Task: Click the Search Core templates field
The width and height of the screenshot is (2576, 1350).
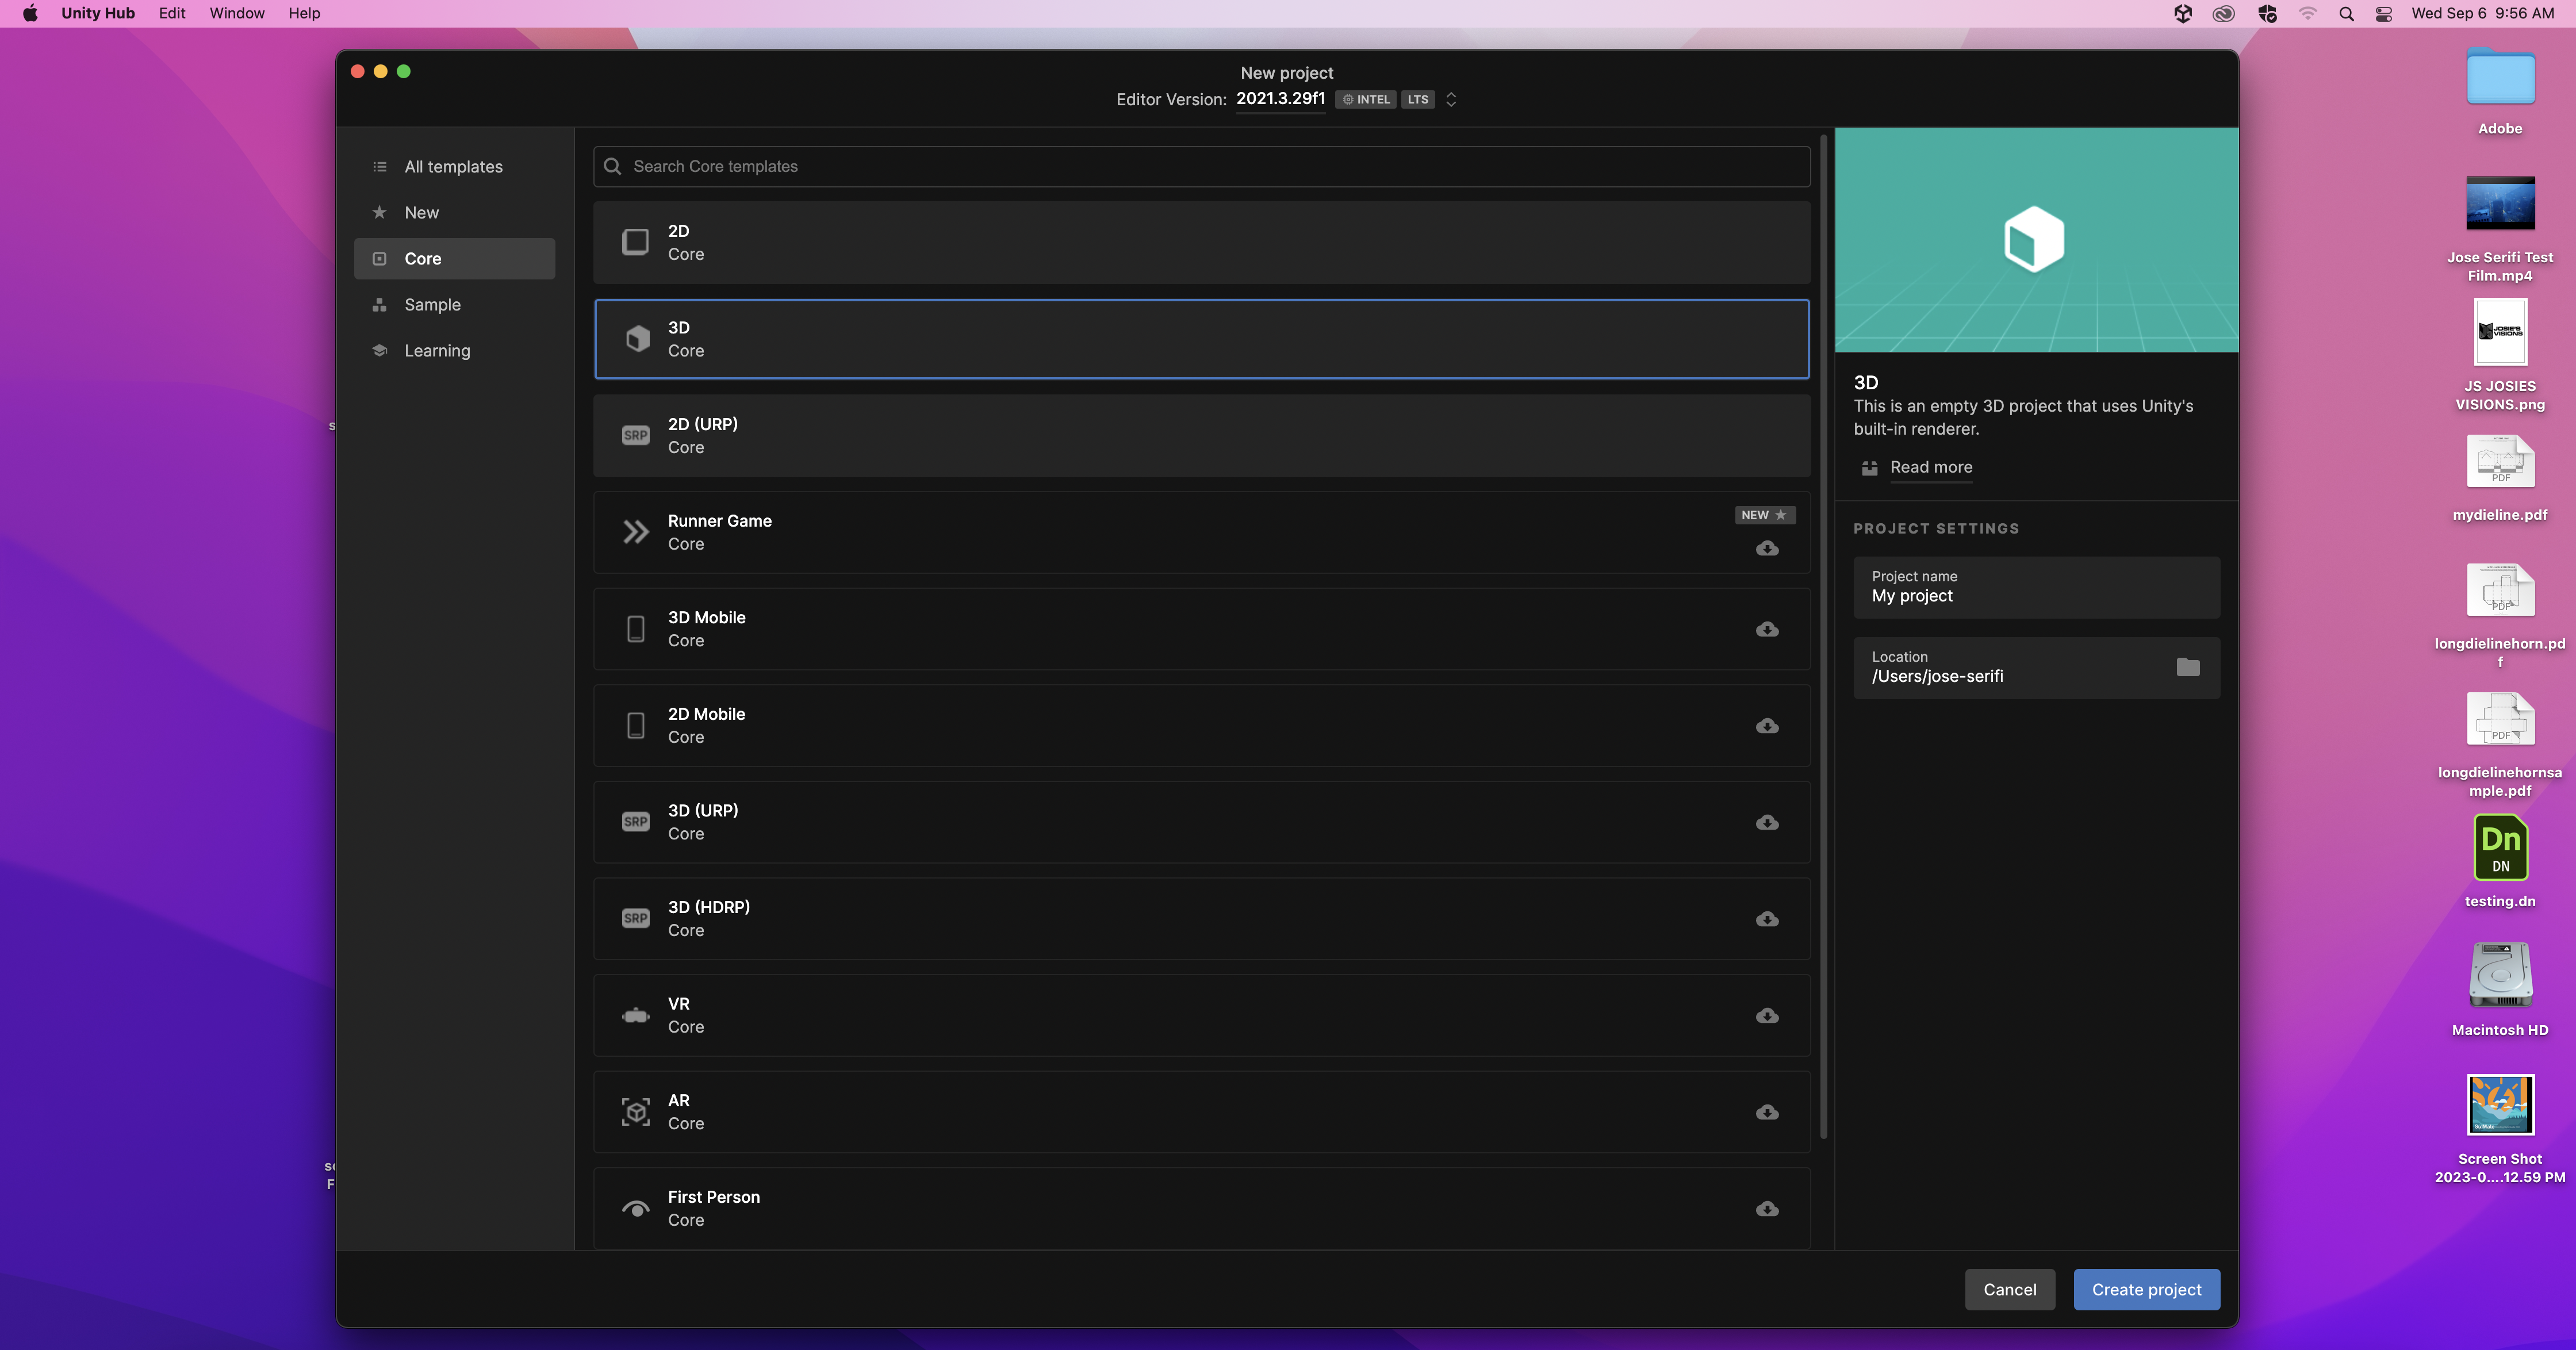Action: 1201,166
